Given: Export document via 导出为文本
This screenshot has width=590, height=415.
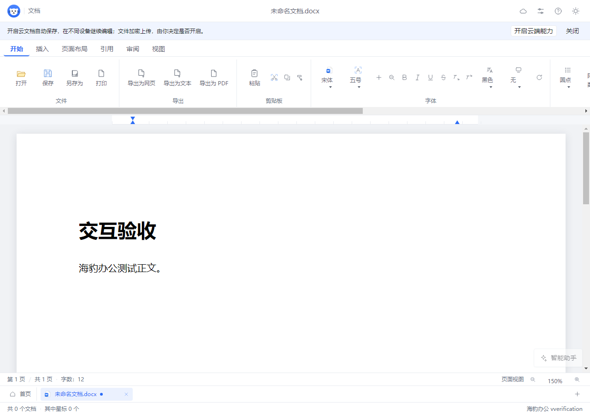Looking at the screenshot, I should coord(177,77).
